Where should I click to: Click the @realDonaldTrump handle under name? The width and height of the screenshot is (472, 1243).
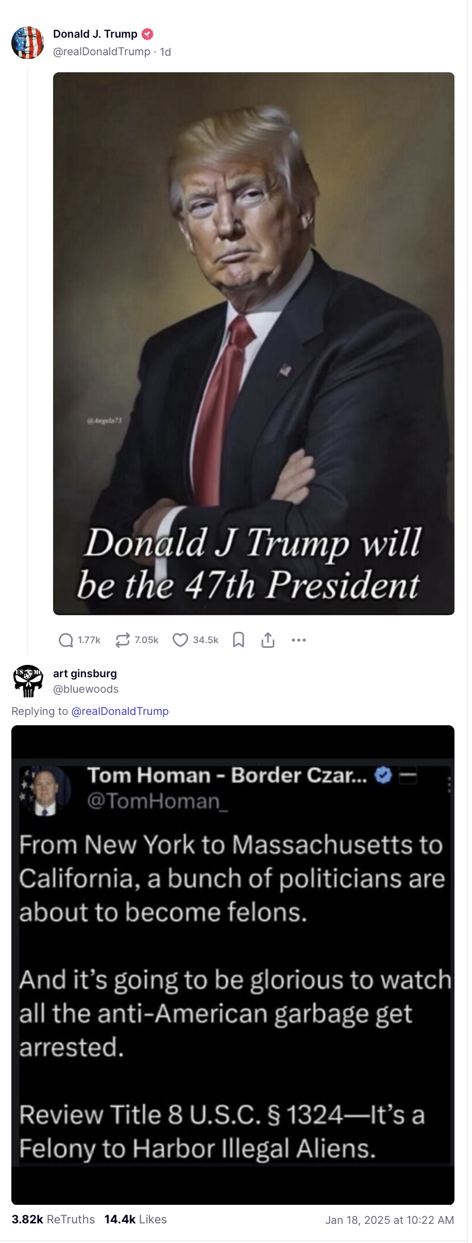(102, 52)
